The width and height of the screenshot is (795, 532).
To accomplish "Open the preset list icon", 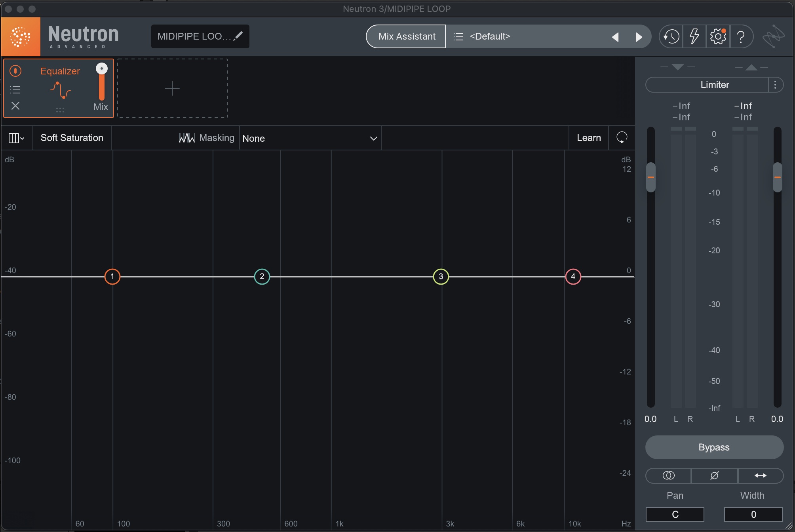I will tap(458, 37).
